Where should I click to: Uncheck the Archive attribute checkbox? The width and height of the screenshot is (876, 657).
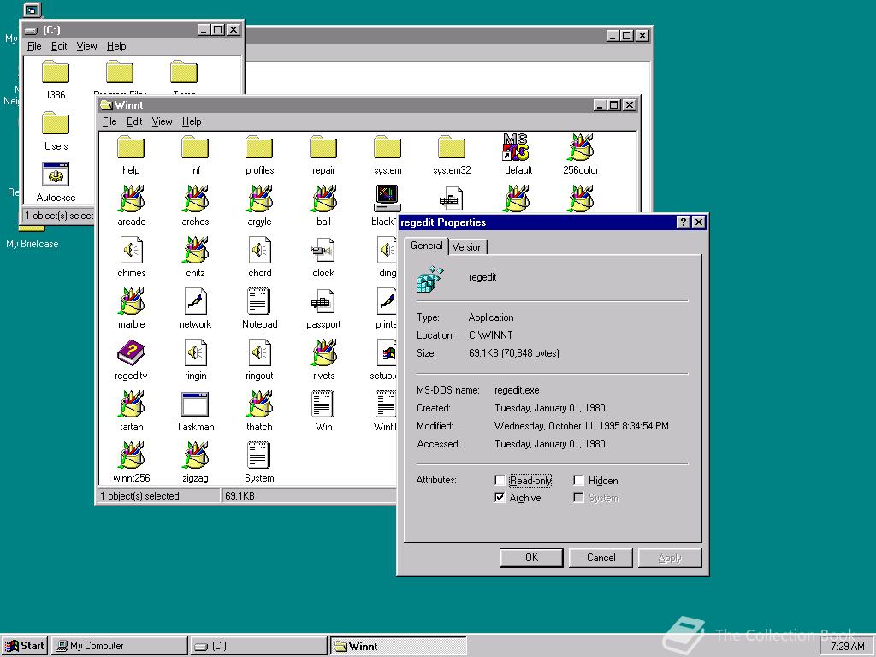point(500,498)
